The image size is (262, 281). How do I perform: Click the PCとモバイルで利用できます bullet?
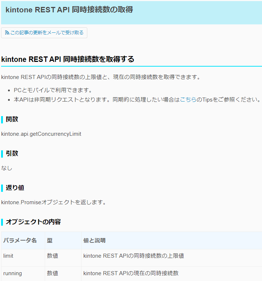(53, 90)
